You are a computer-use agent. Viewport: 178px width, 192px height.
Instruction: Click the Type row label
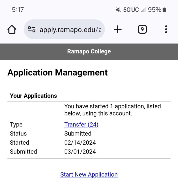point(16,125)
